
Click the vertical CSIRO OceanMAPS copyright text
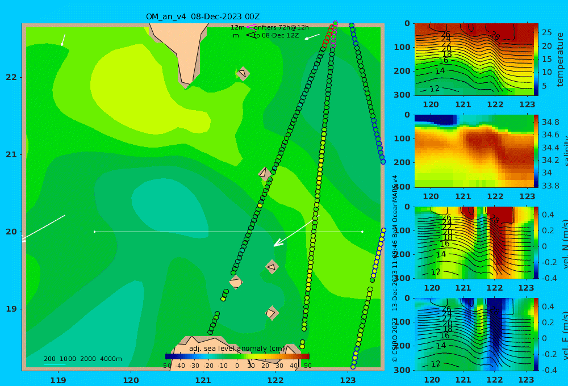tap(395, 268)
